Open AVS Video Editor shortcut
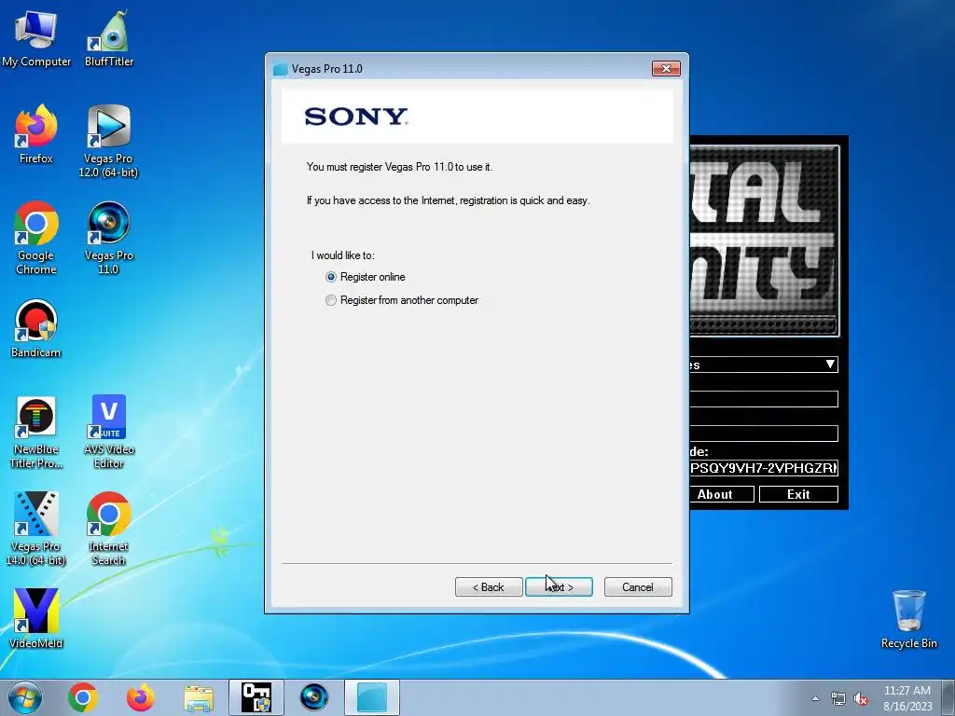The height and width of the screenshot is (716, 955). (x=109, y=433)
